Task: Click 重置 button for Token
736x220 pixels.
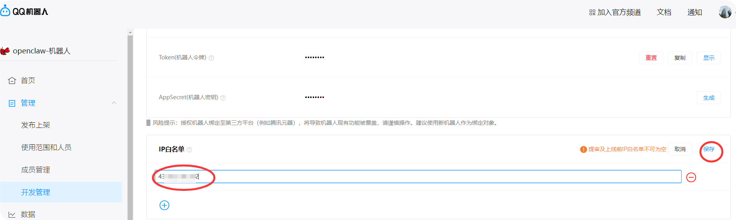Action: click(x=651, y=58)
